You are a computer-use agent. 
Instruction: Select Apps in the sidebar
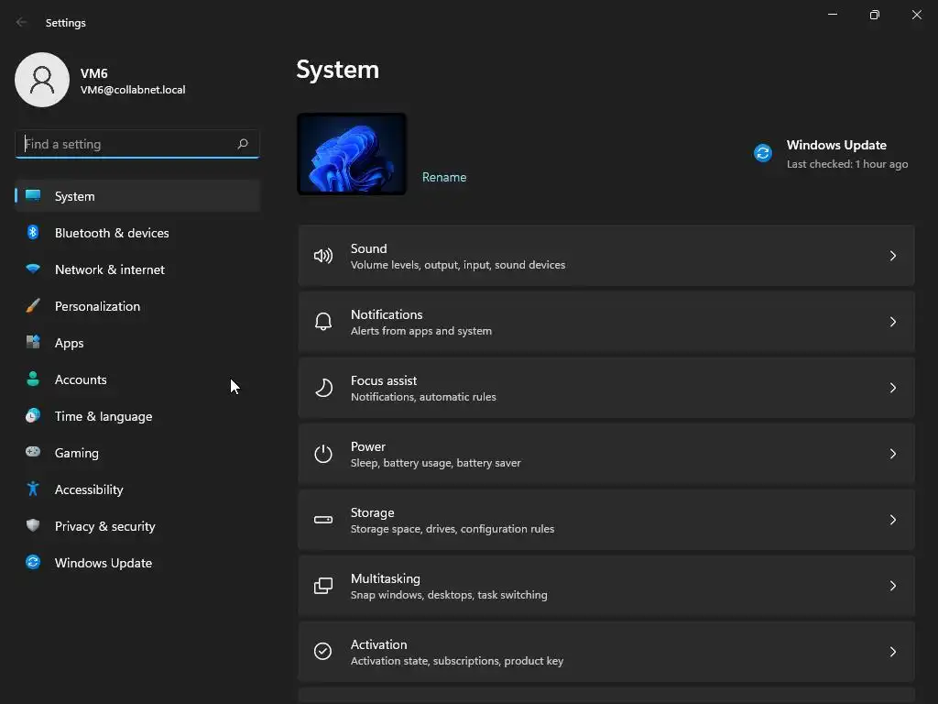click(70, 343)
